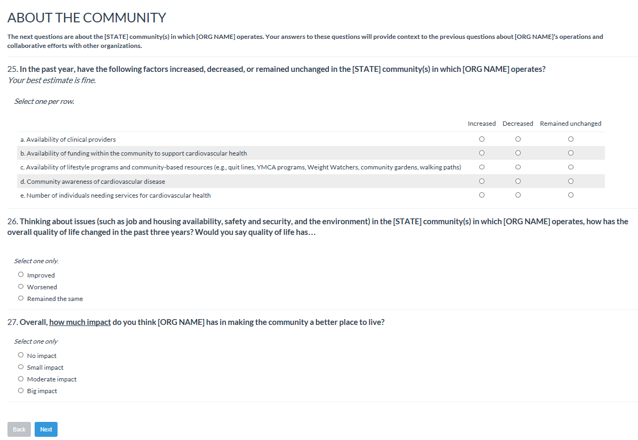Click the Next button

click(x=46, y=429)
